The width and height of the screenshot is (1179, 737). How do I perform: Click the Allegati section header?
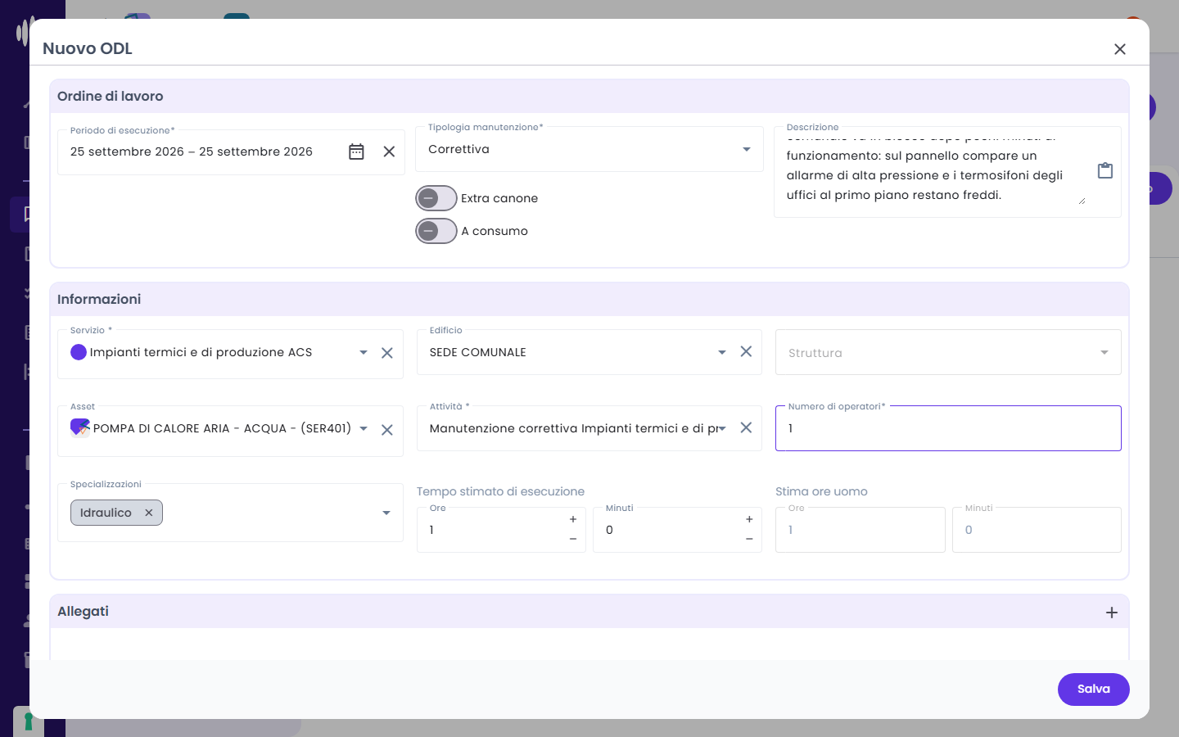[x=589, y=612]
